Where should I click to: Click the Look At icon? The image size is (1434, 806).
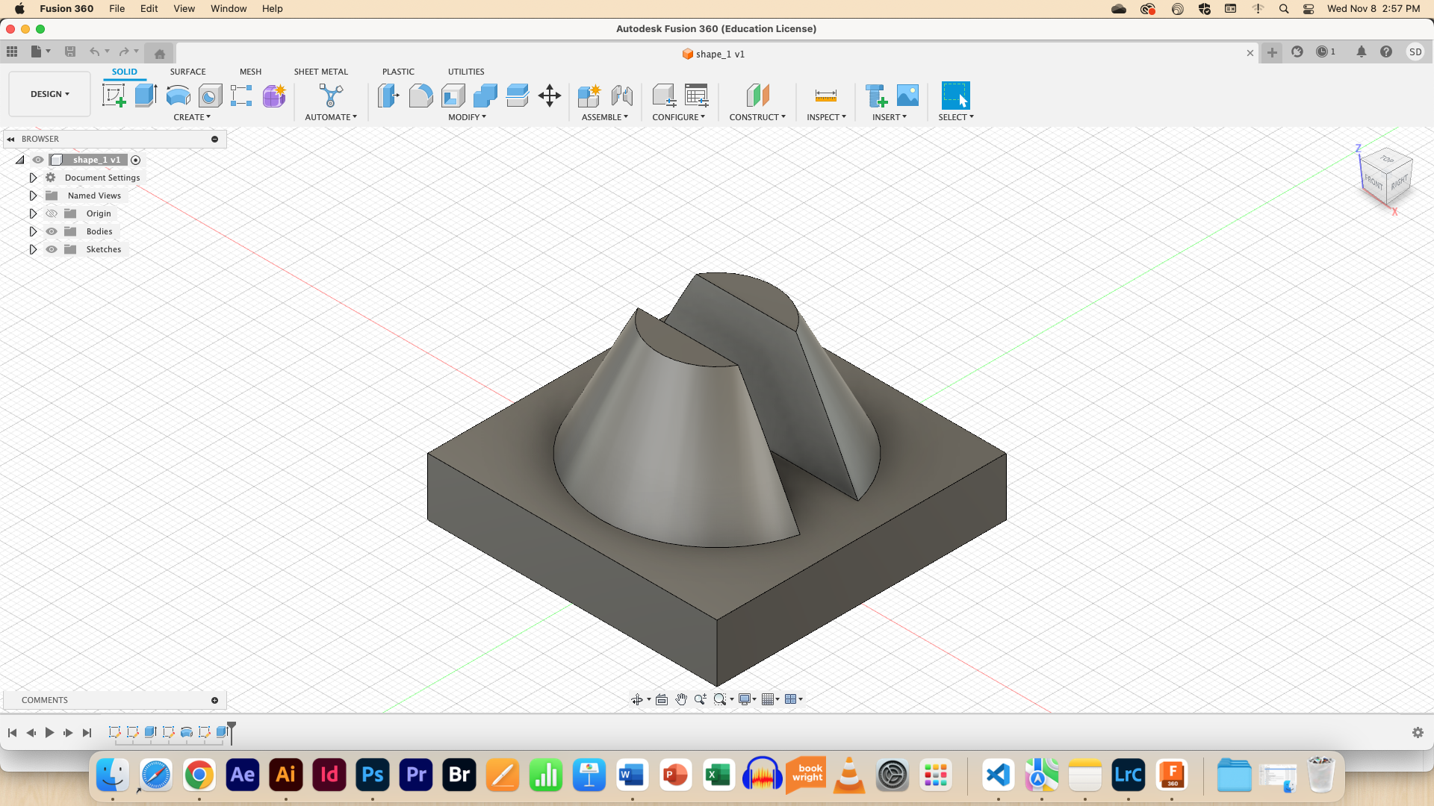tap(662, 699)
